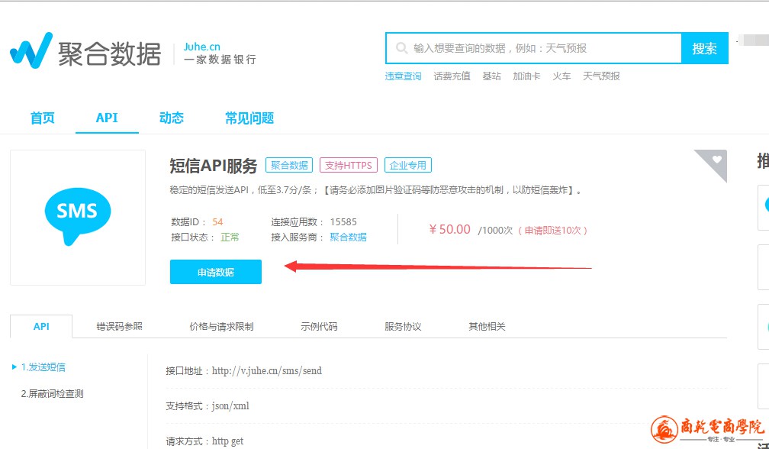Click the 话费充值 quick link
Screen dimensions: 769x449
452,76
